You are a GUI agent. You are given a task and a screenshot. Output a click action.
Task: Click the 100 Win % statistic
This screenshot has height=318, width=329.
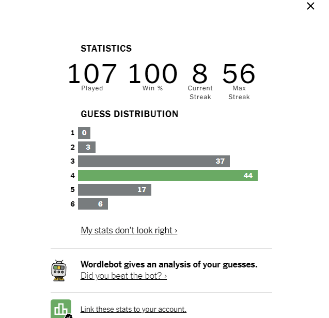[152, 77]
